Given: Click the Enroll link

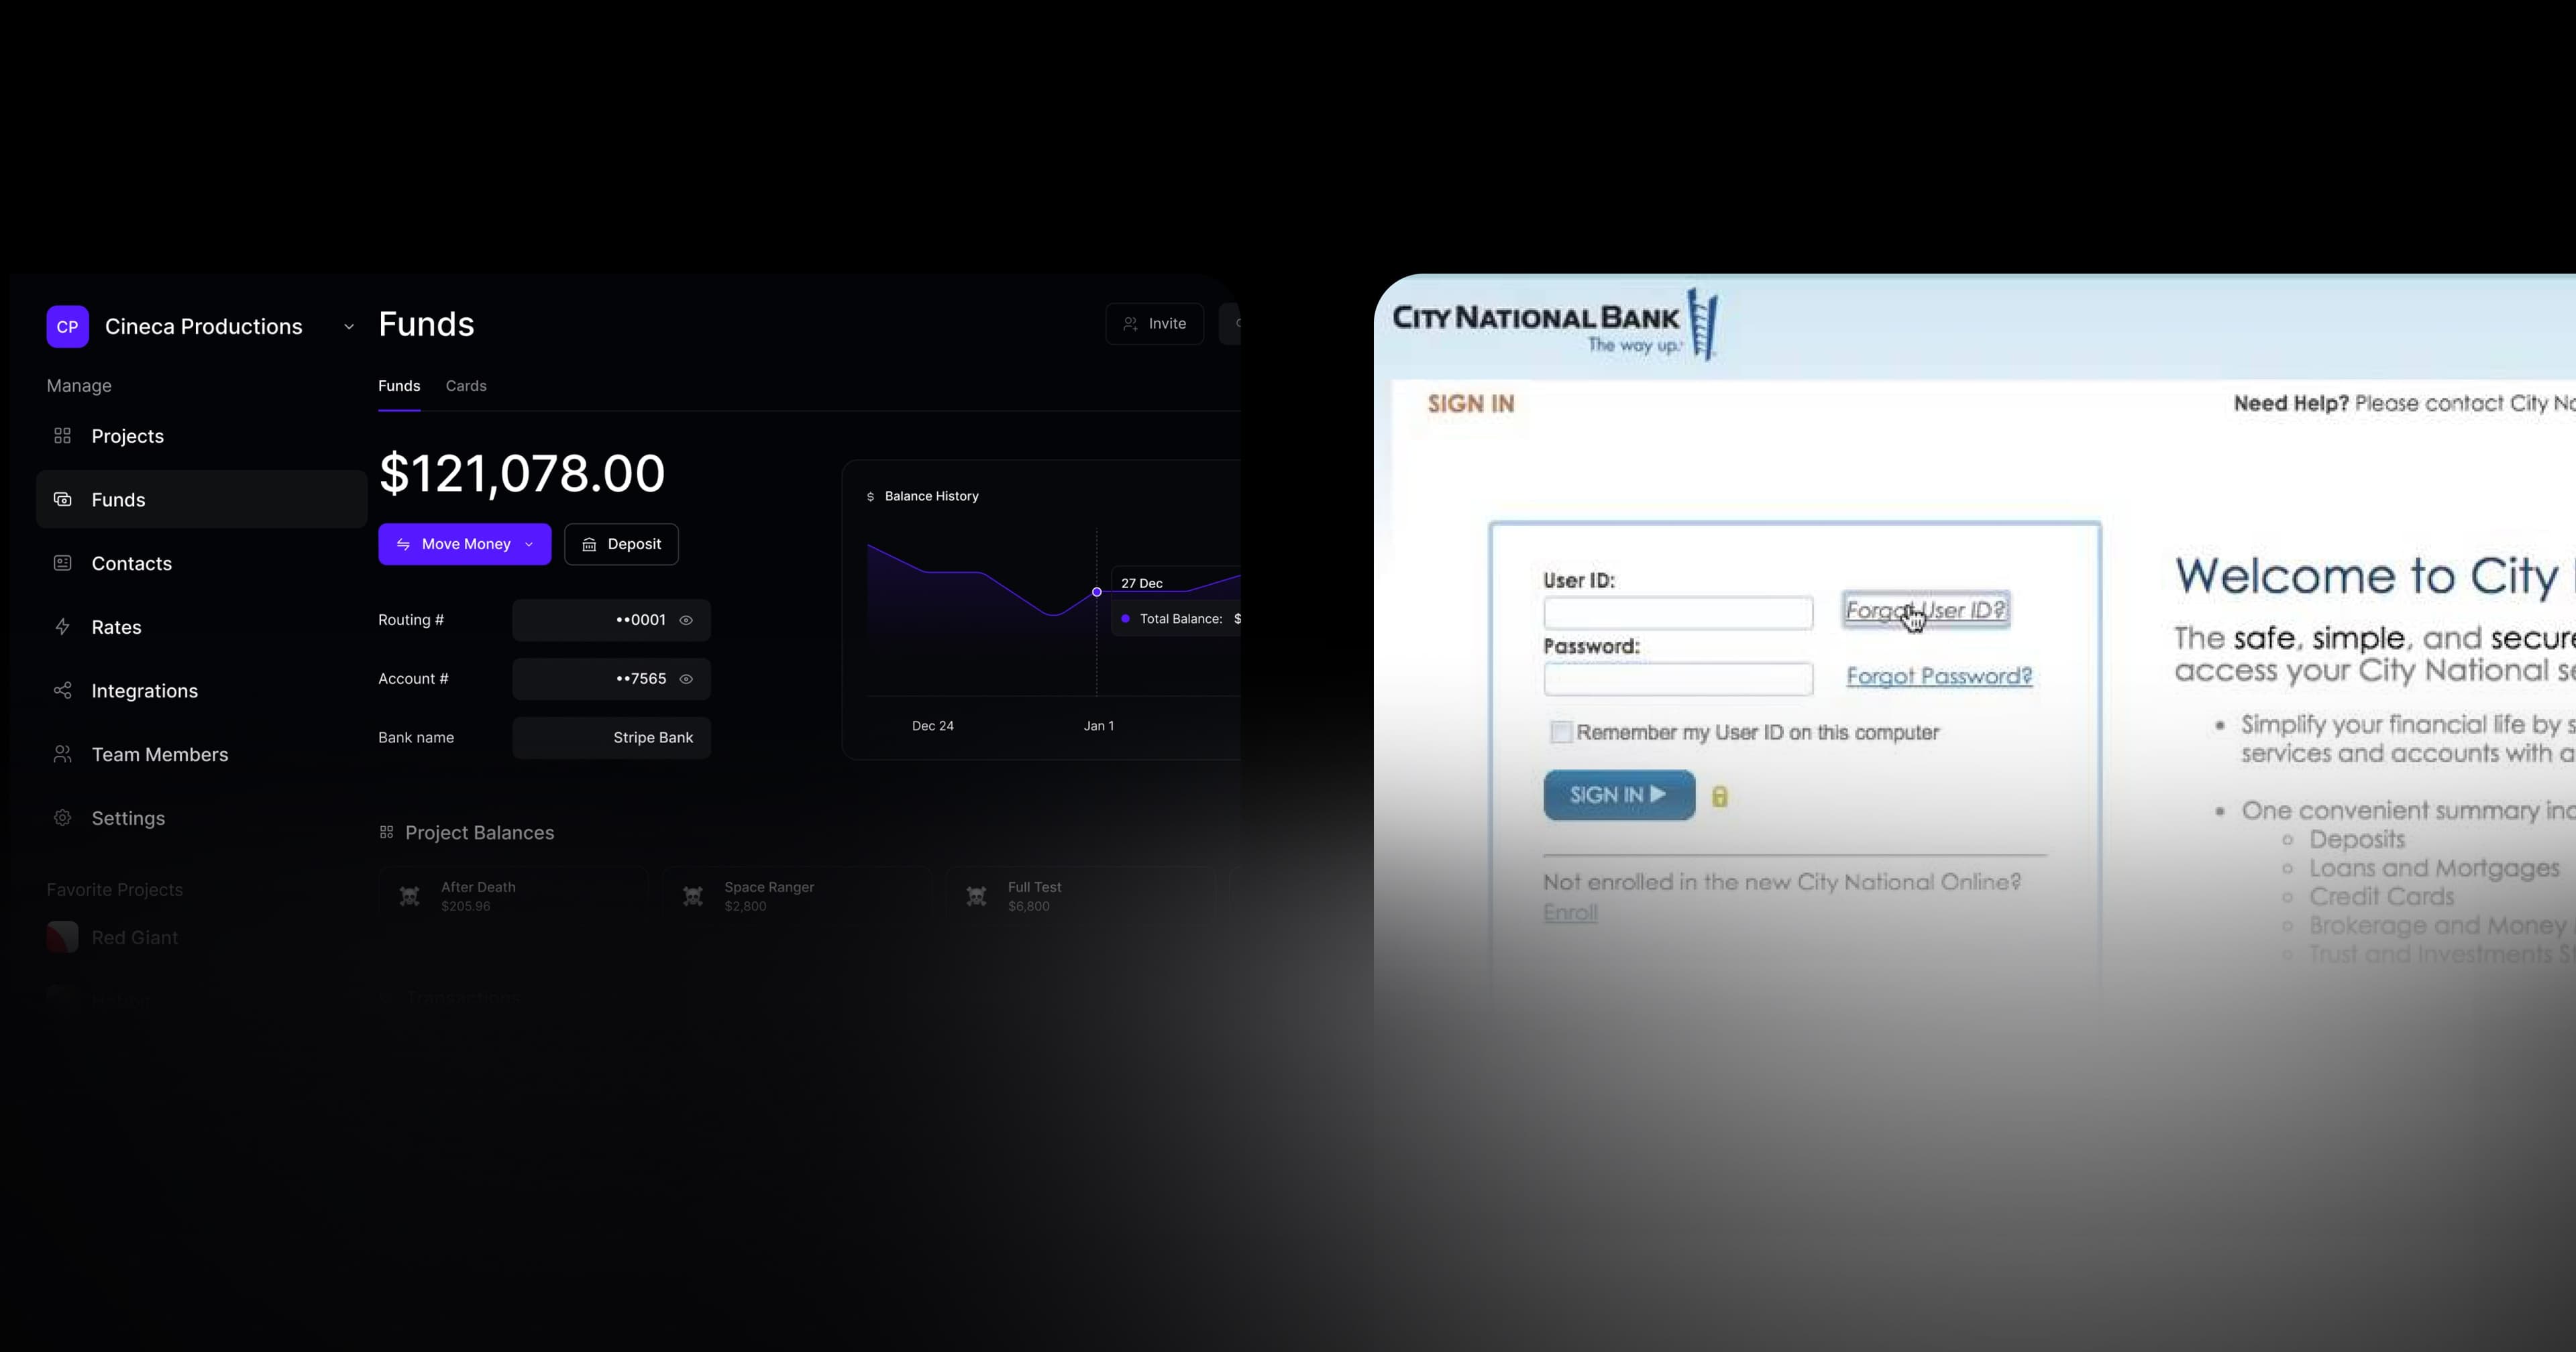Looking at the screenshot, I should (x=1570, y=913).
